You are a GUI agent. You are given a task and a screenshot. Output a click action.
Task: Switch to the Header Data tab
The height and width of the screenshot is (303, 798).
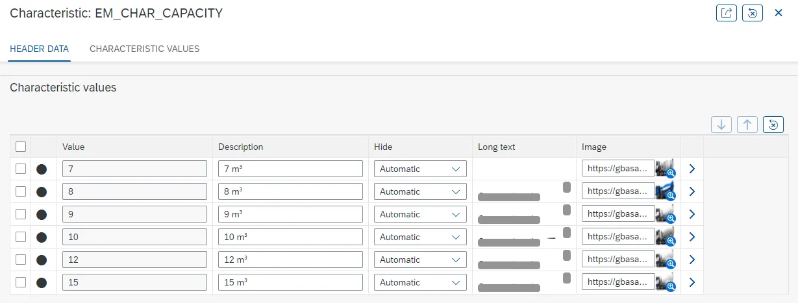pyautogui.click(x=39, y=49)
